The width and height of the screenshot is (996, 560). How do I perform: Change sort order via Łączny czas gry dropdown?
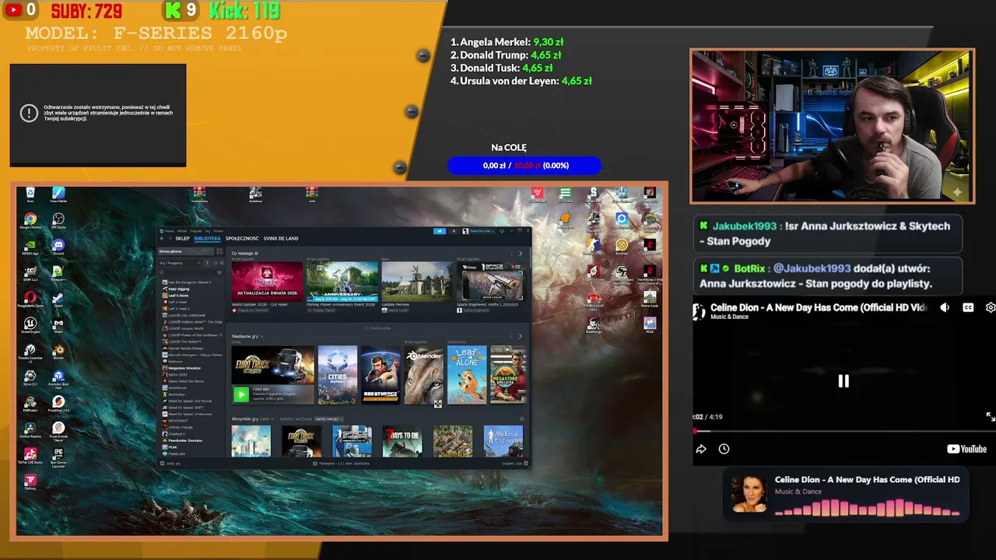[x=330, y=419]
